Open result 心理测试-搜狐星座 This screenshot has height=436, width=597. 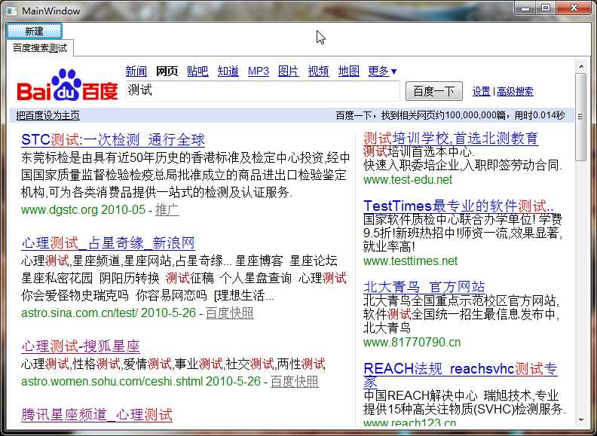(x=81, y=346)
